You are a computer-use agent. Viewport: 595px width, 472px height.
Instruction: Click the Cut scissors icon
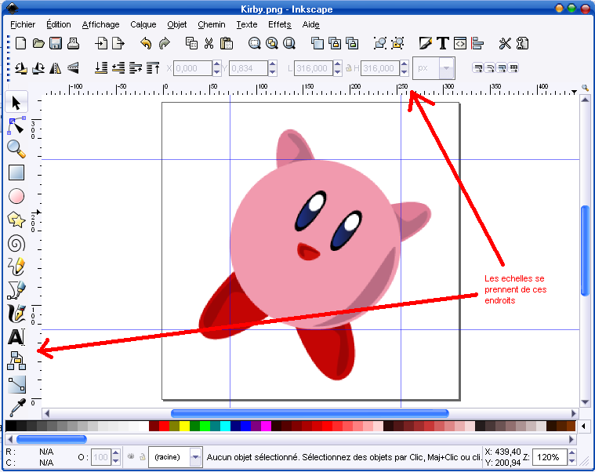[x=209, y=43]
